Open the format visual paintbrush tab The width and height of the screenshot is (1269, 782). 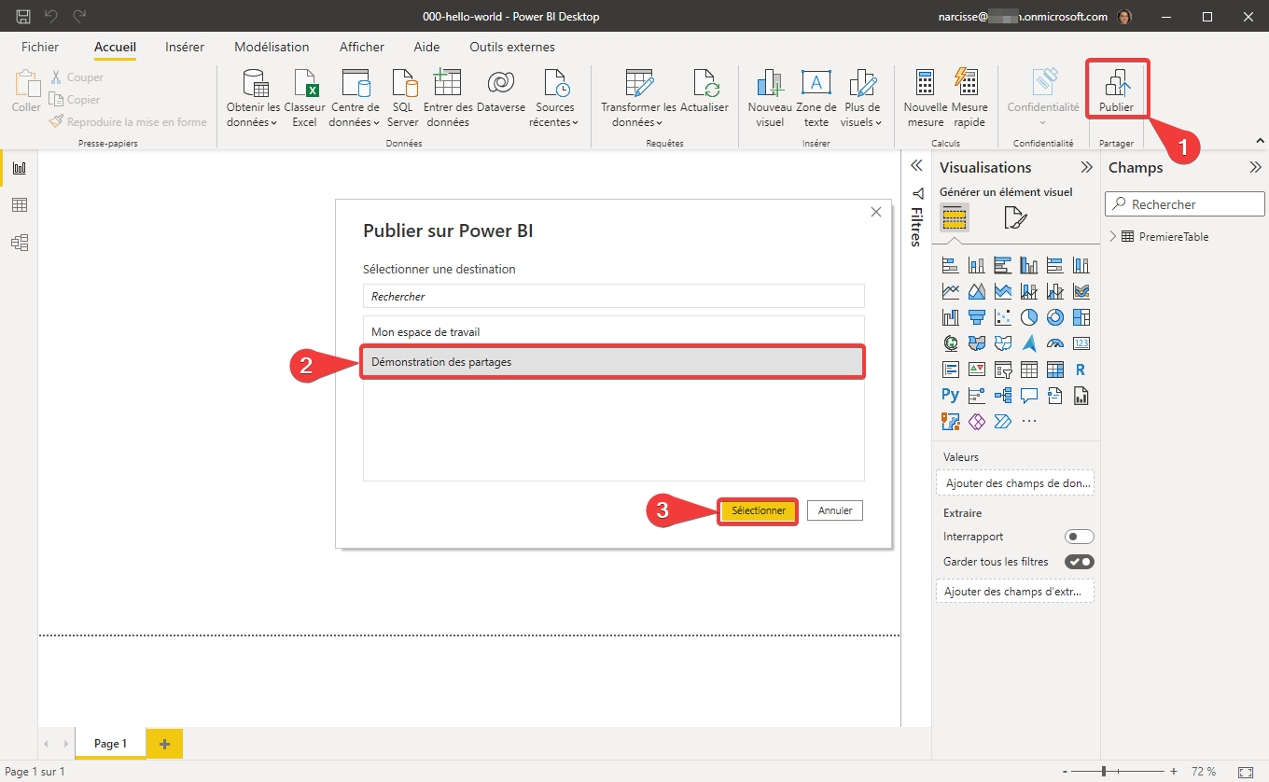pos(1015,218)
